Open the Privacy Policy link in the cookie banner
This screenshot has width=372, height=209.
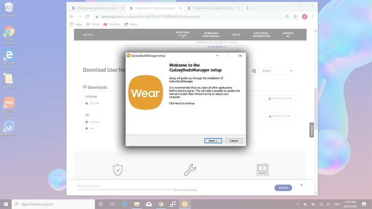[185, 190]
